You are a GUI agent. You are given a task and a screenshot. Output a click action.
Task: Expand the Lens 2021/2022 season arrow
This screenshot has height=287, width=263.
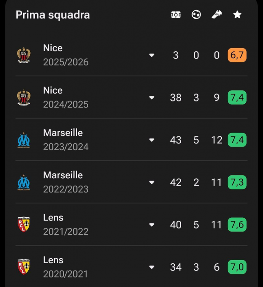[152, 225]
